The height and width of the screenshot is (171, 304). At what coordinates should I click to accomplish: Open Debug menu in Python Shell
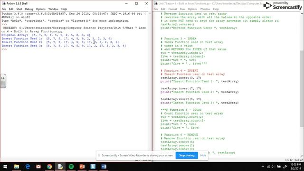point(29,9)
